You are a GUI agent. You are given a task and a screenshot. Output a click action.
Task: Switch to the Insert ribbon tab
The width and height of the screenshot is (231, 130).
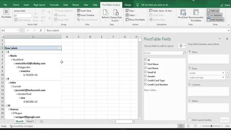click(26, 5)
